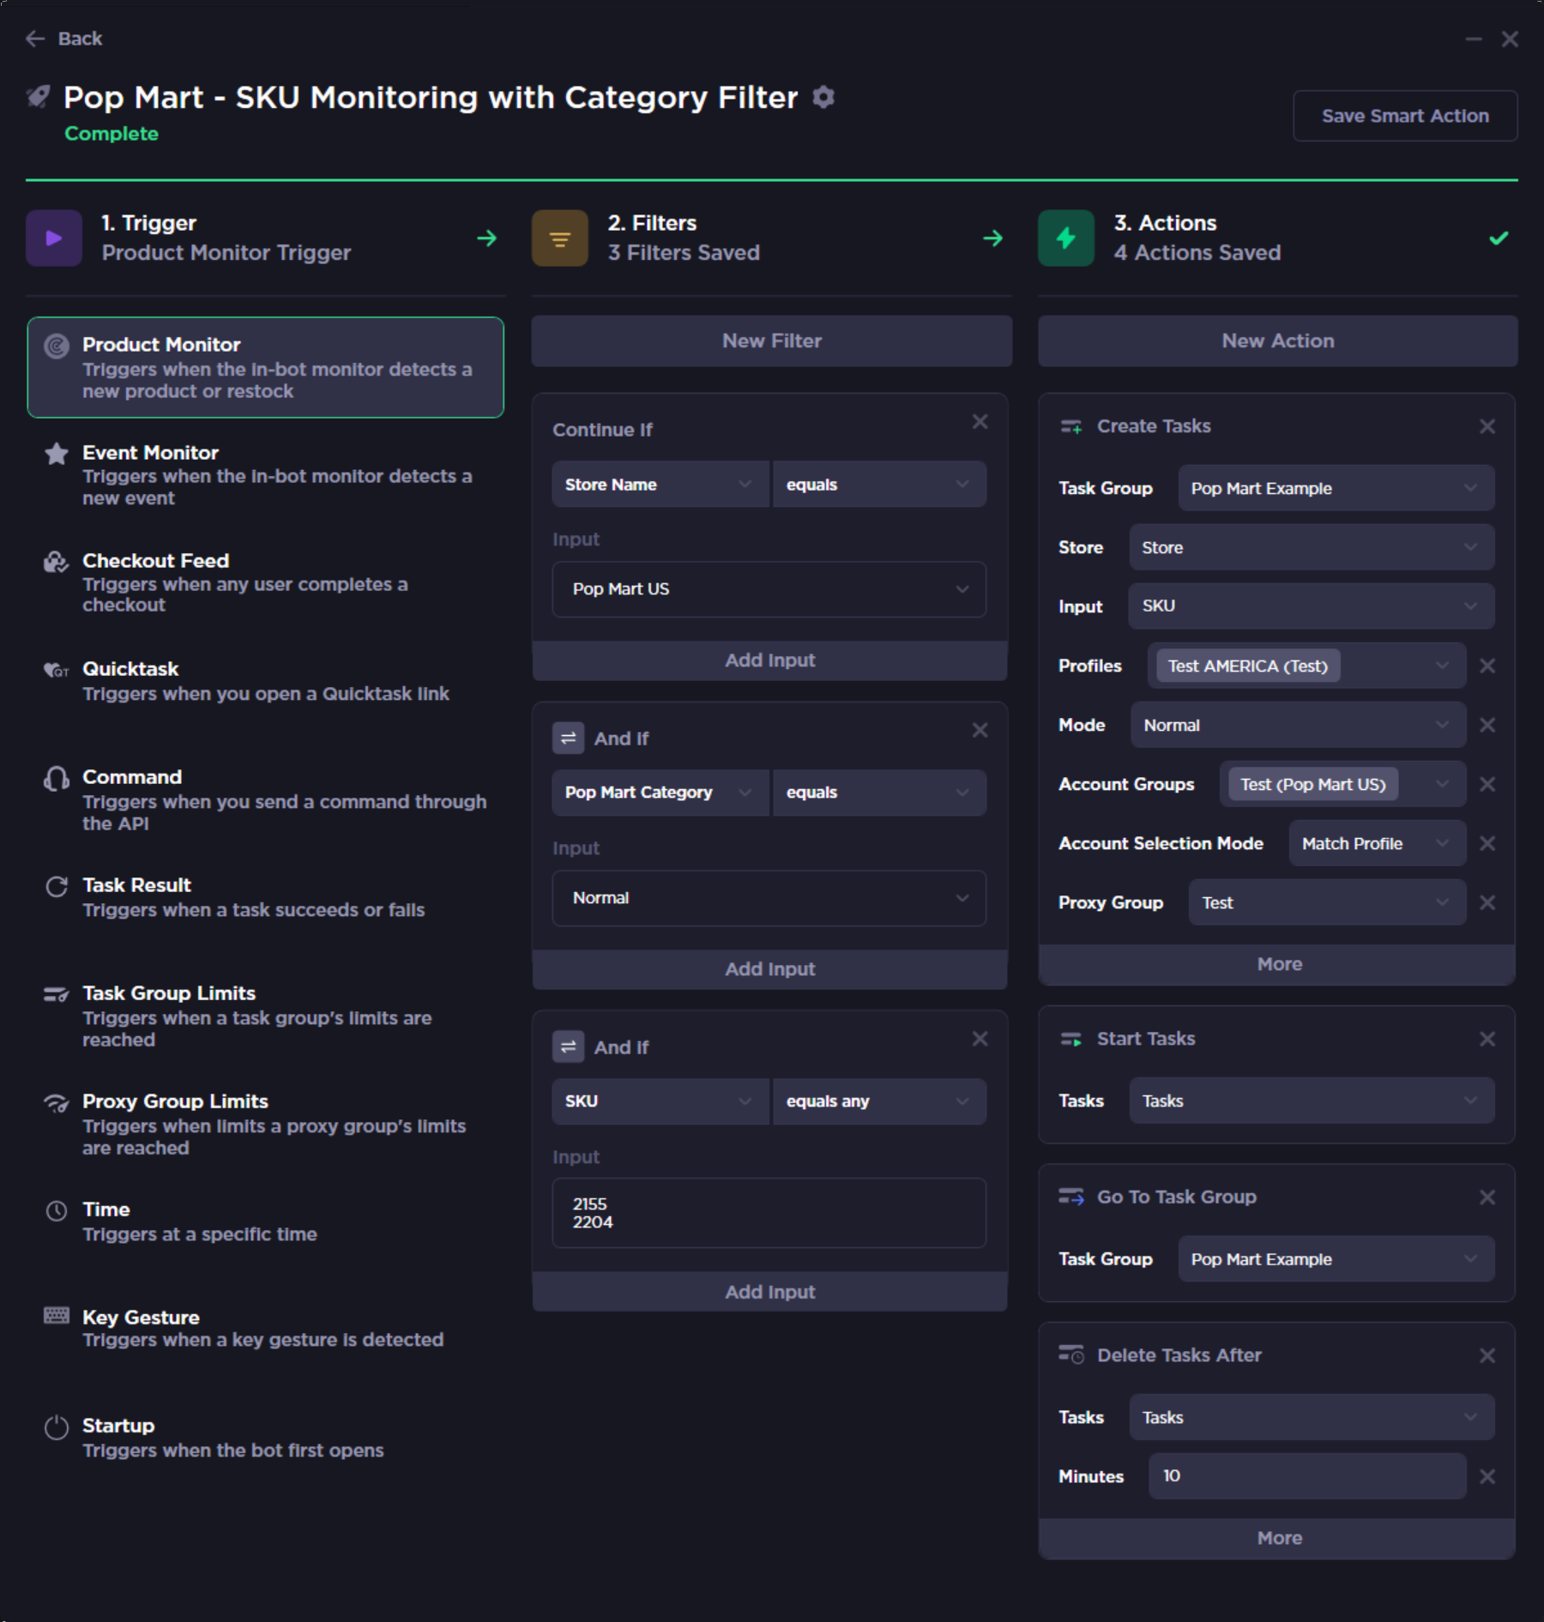Click the Startup power icon trigger

click(x=57, y=1427)
